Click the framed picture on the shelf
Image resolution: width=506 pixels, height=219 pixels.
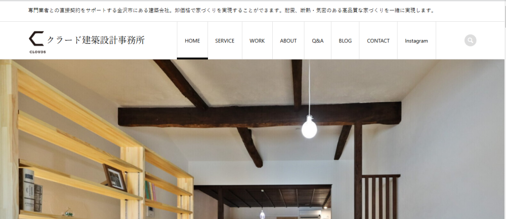point(115,178)
